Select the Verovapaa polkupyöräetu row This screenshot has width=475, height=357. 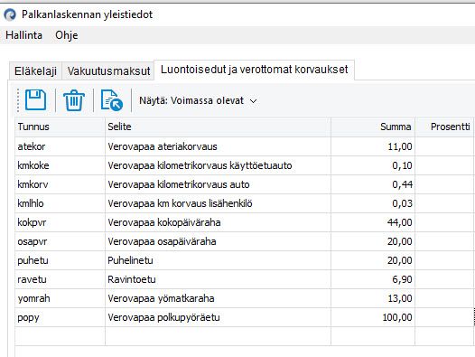(x=244, y=317)
